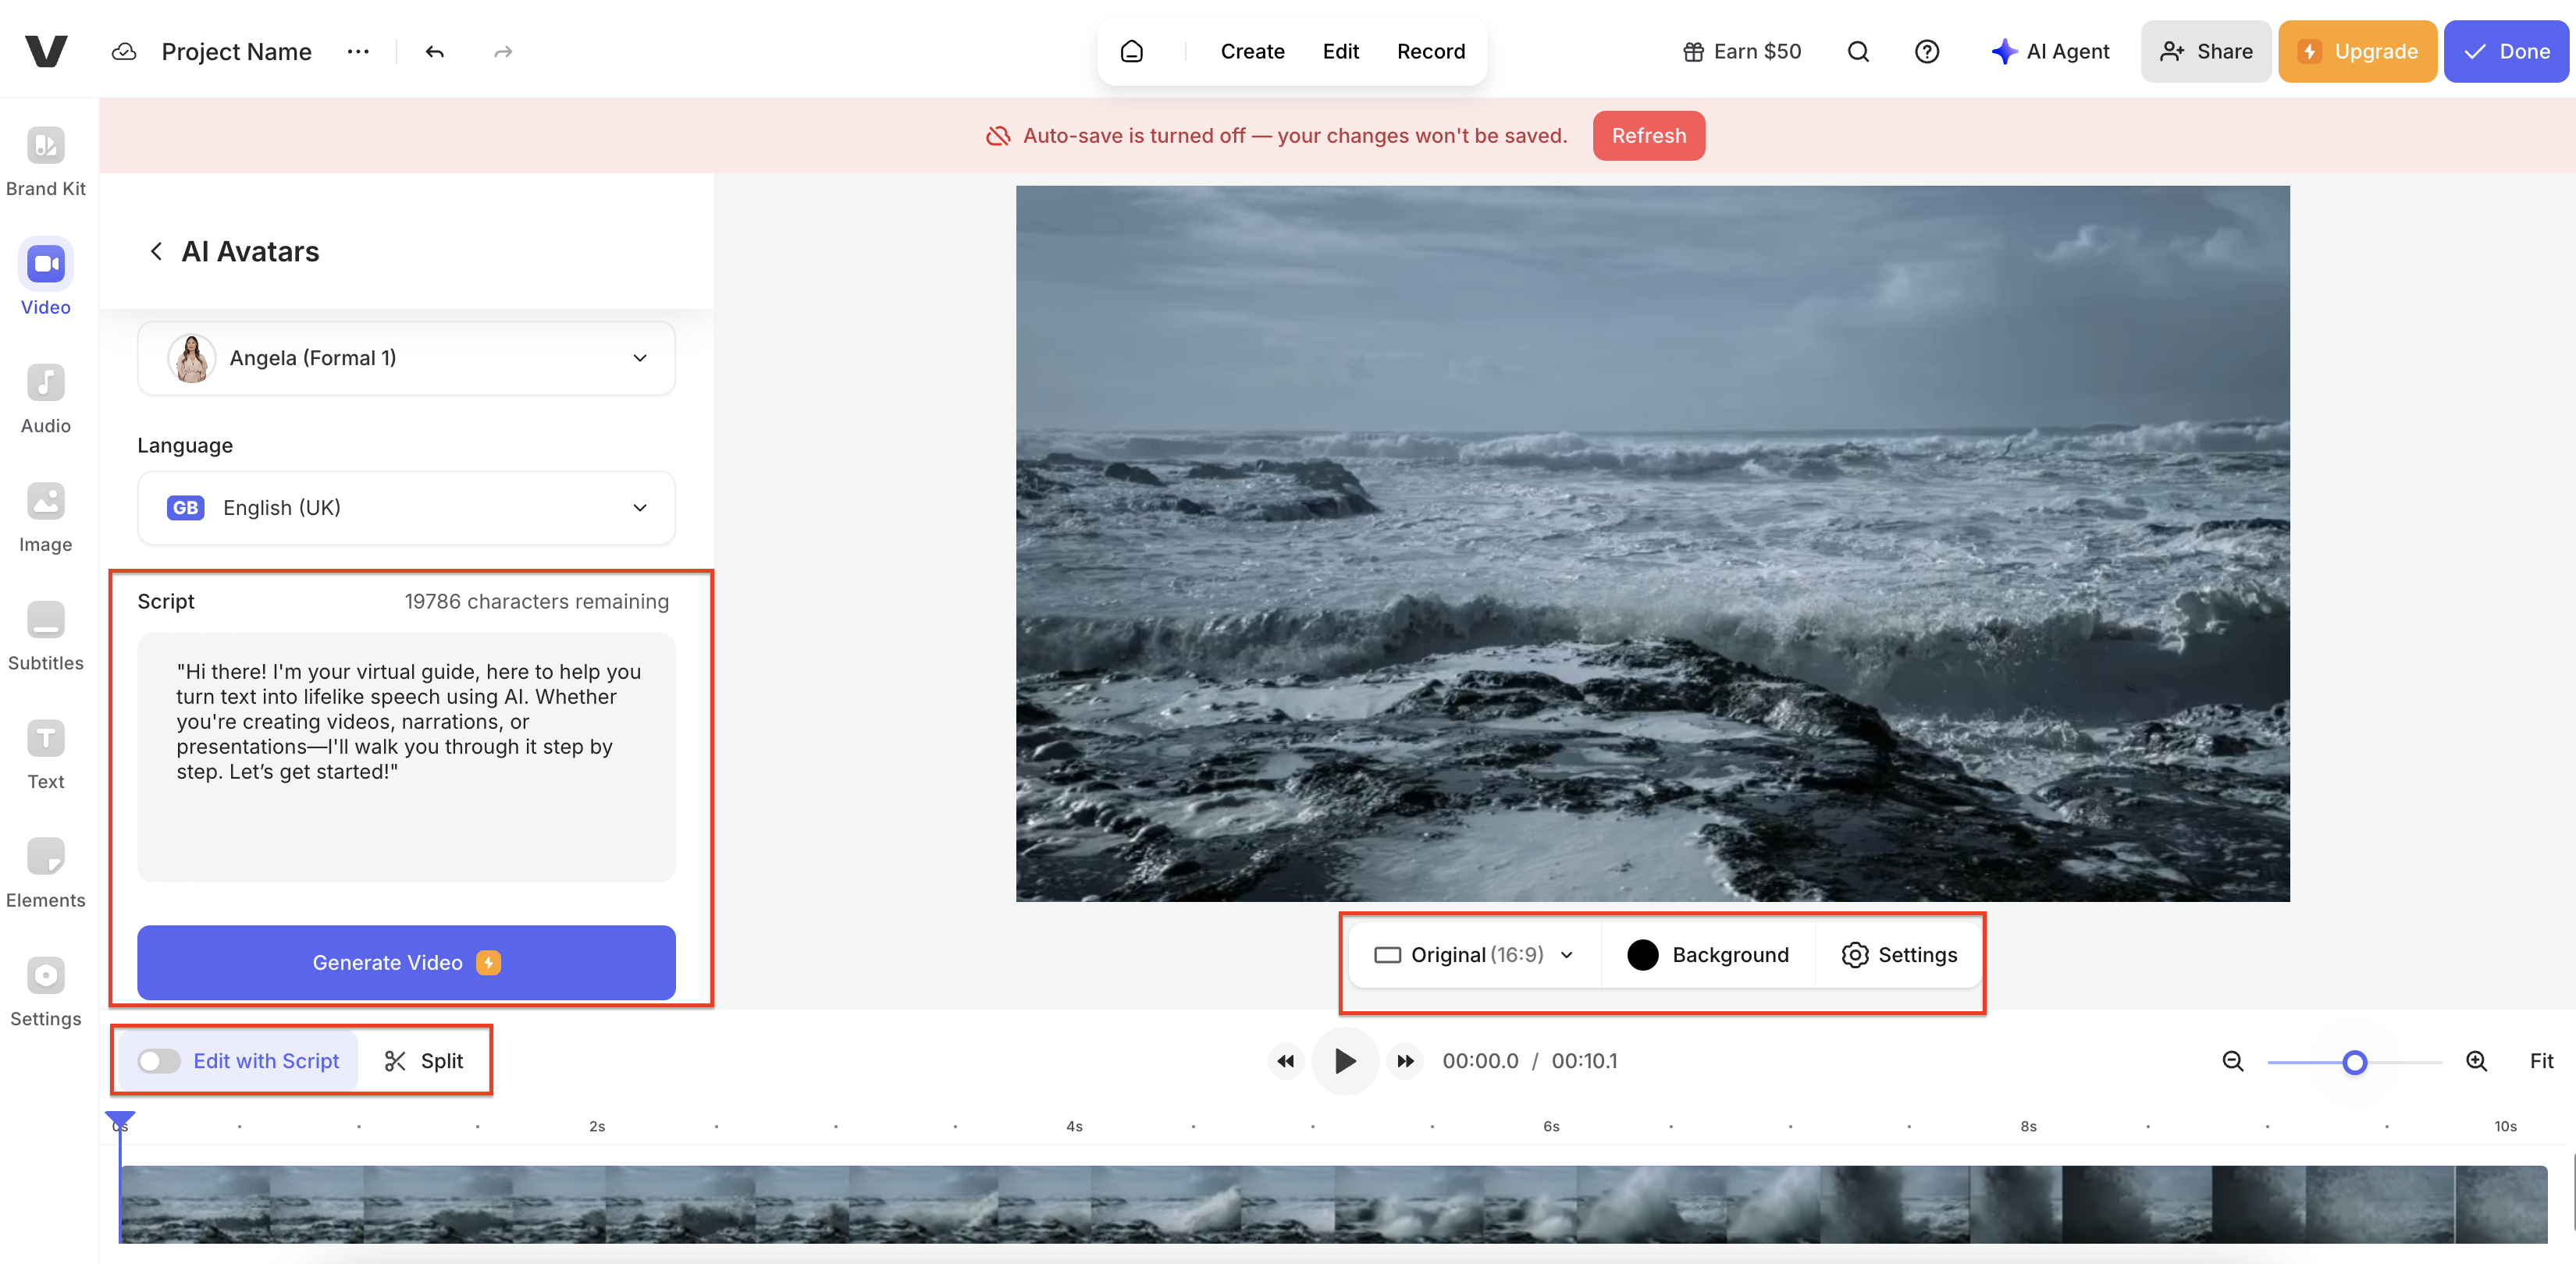Click the Refresh button in banner
The width and height of the screenshot is (2576, 1264).
click(1648, 136)
